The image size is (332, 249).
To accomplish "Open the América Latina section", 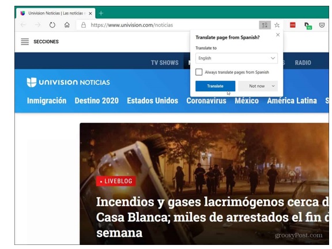I will pyautogui.click(x=292, y=101).
